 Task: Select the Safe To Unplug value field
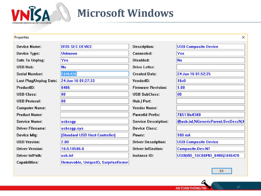click(x=95, y=60)
